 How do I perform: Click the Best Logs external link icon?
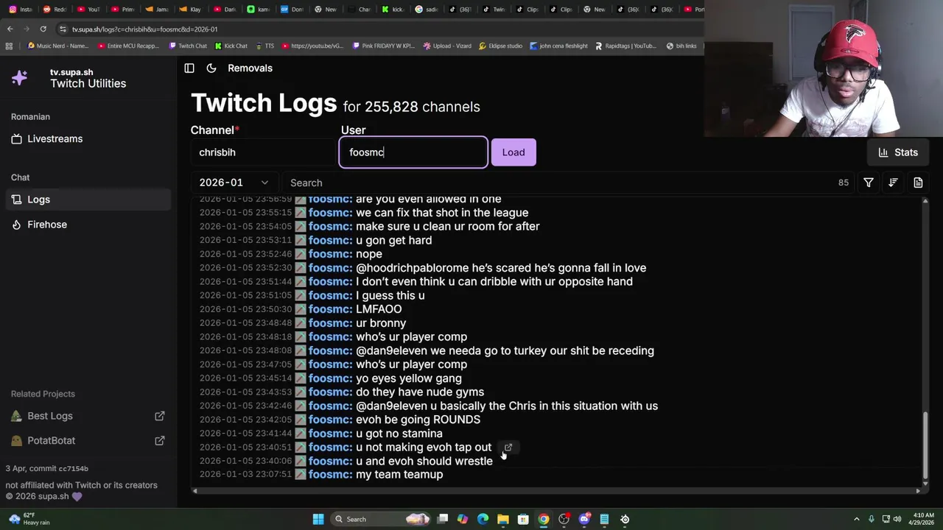pos(159,416)
